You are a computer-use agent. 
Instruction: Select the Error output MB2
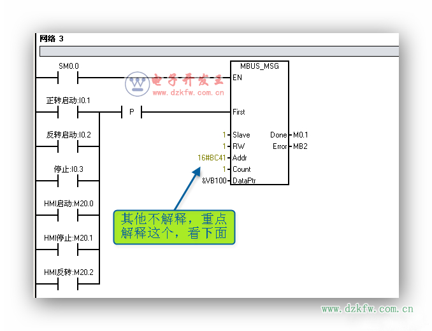tap(299, 146)
